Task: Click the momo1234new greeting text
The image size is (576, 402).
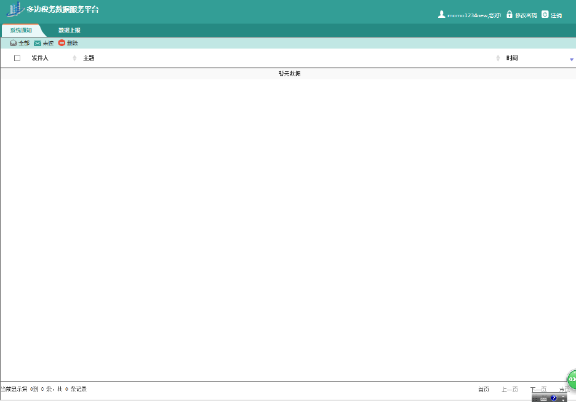Action: pyautogui.click(x=474, y=15)
